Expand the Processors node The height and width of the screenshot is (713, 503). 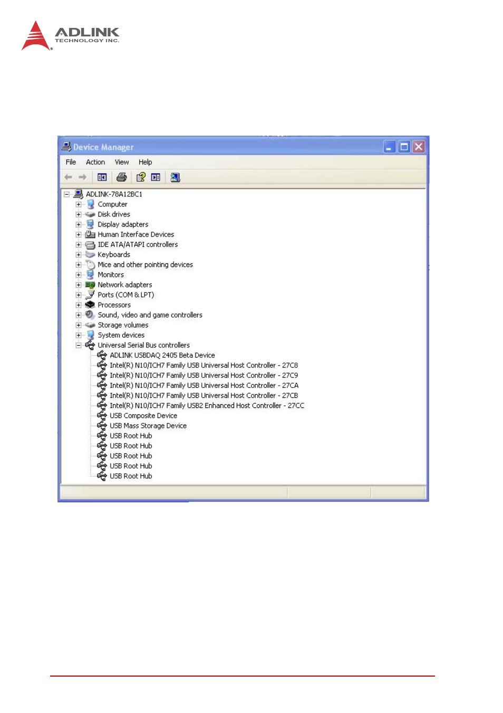pyautogui.click(x=79, y=305)
